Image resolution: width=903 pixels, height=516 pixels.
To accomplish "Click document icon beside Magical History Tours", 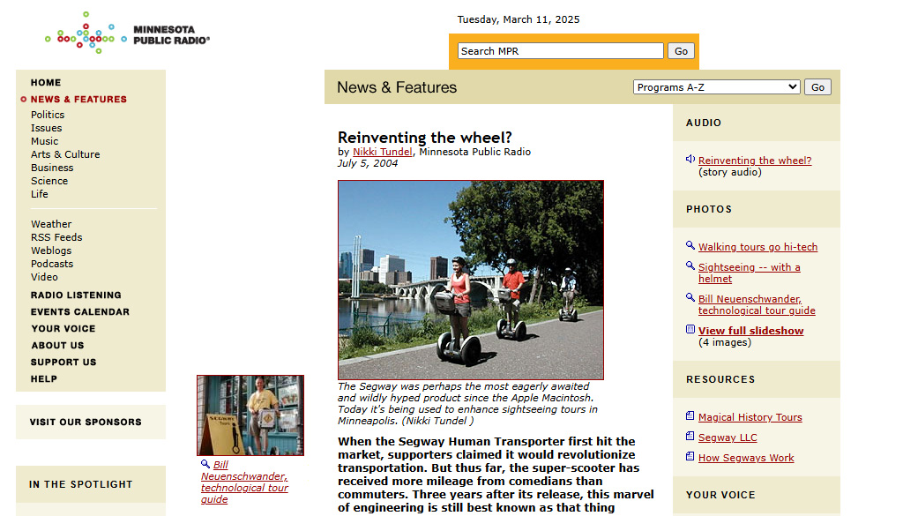I will click(x=690, y=415).
